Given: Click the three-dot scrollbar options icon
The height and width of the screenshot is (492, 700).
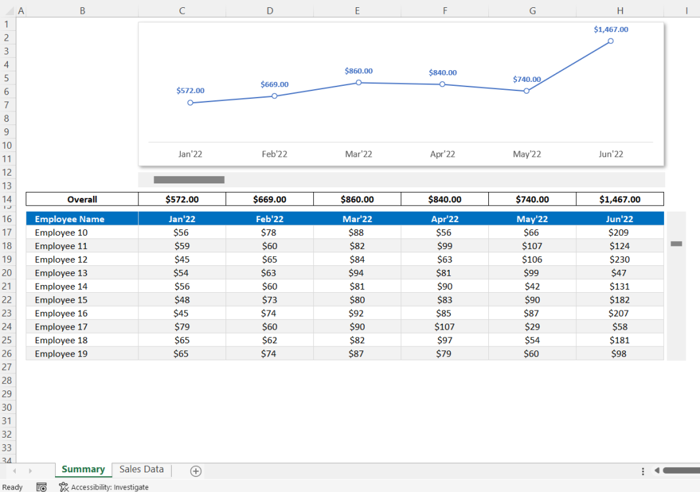Looking at the screenshot, I should 643,470.
